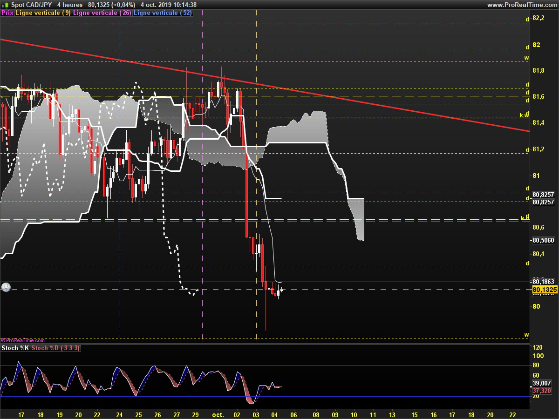The width and height of the screenshot is (559, 419).
Task: Click the 120 stochastic axis label
Action: coord(538,347)
